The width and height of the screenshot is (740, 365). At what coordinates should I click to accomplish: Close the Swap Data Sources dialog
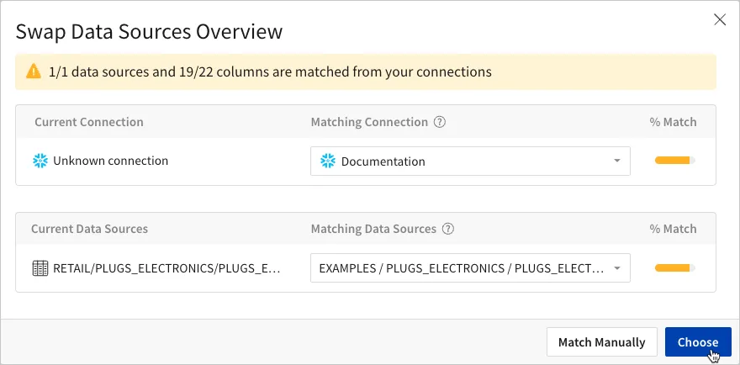pyautogui.click(x=720, y=20)
